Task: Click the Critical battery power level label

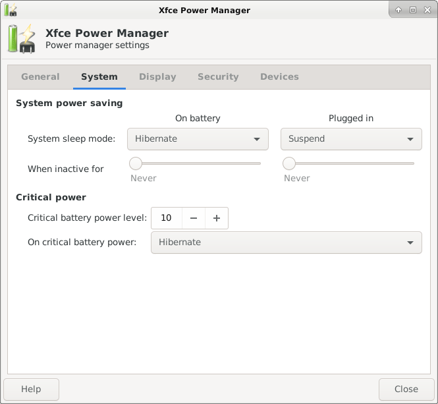Action: click(87, 218)
